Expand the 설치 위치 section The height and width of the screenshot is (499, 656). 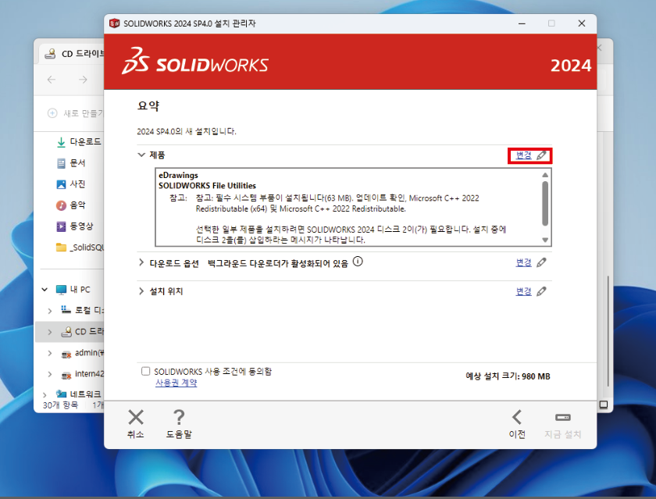click(141, 291)
